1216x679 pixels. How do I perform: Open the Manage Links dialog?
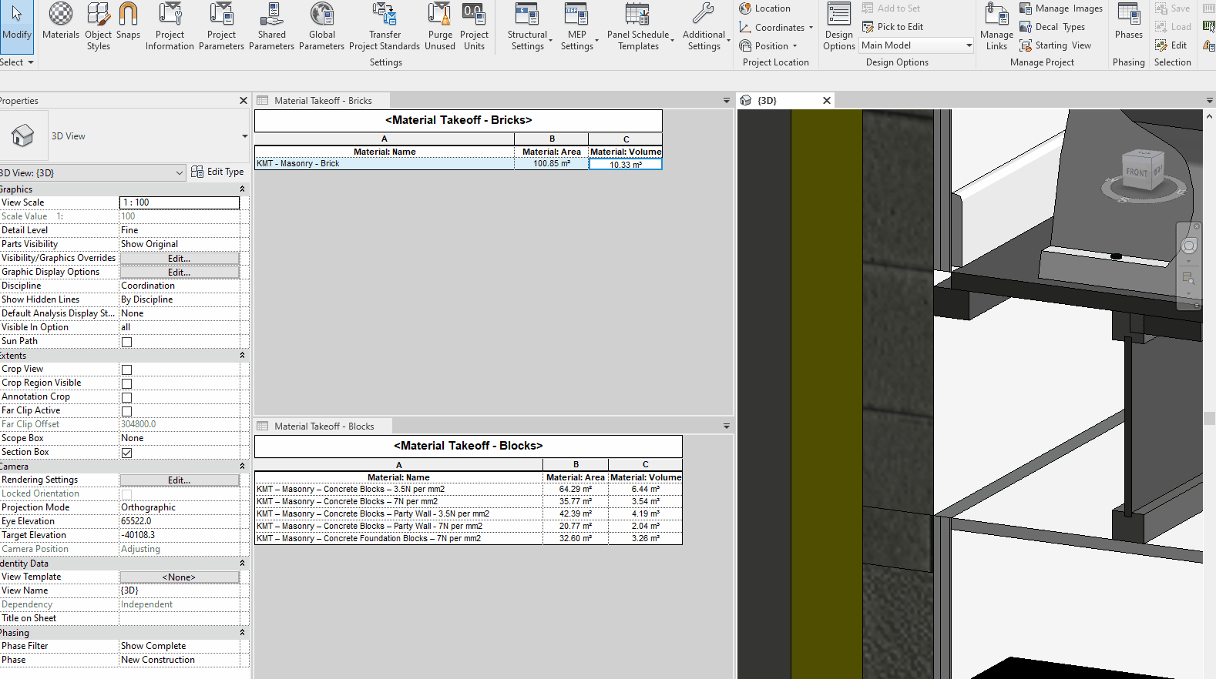point(996,26)
